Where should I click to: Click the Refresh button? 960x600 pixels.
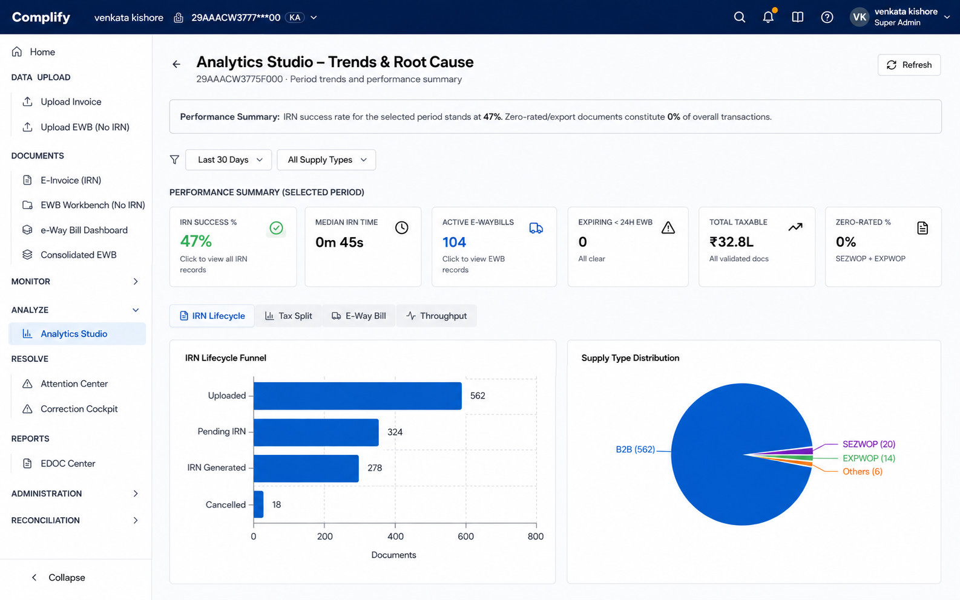pos(909,65)
